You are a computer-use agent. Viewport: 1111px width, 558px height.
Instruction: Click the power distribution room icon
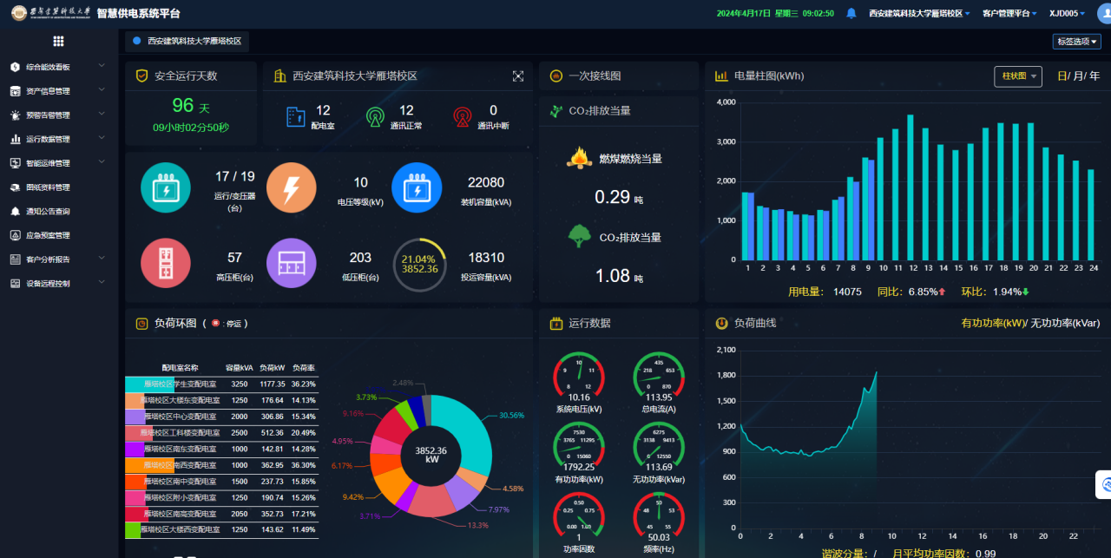pos(296,116)
